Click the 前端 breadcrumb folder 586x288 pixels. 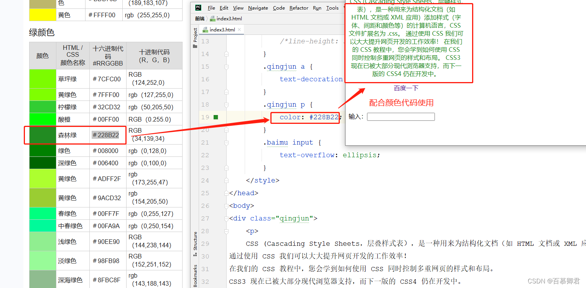pyautogui.click(x=199, y=18)
